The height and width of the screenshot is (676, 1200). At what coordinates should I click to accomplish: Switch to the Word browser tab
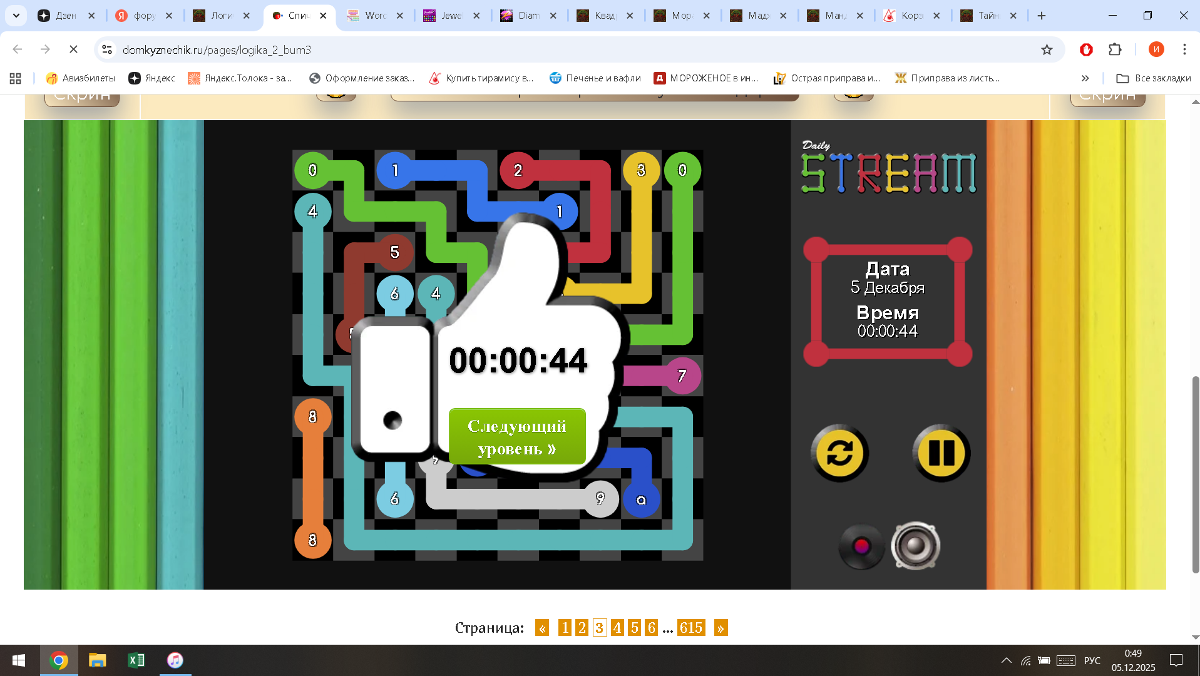point(374,15)
